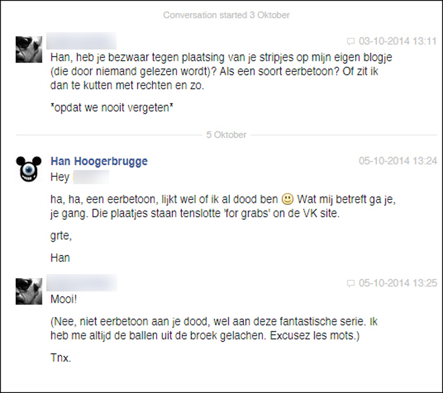Click the 05-10-2014 13:24 timestamp
The height and width of the screenshot is (393, 443).
[x=398, y=161]
